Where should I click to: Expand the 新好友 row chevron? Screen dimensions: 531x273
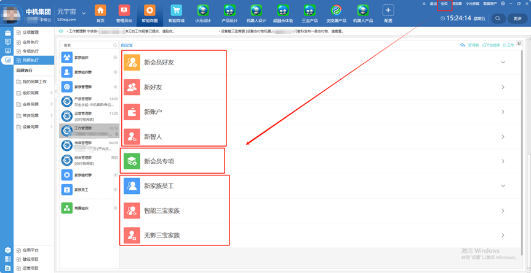tap(503, 87)
